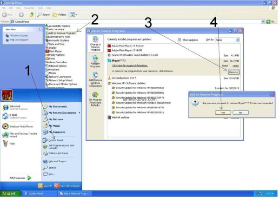The width and height of the screenshot is (279, 198).
Task: Click the Back button in Control Panel
Action: pos(7,15)
